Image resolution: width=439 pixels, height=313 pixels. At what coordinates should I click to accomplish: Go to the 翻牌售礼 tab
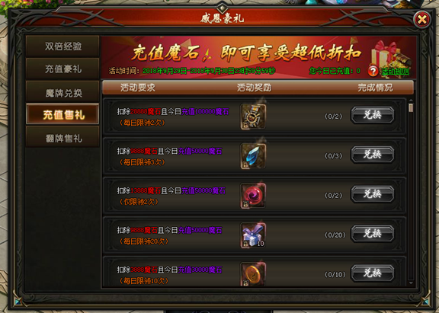pyautogui.click(x=62, y=137)
